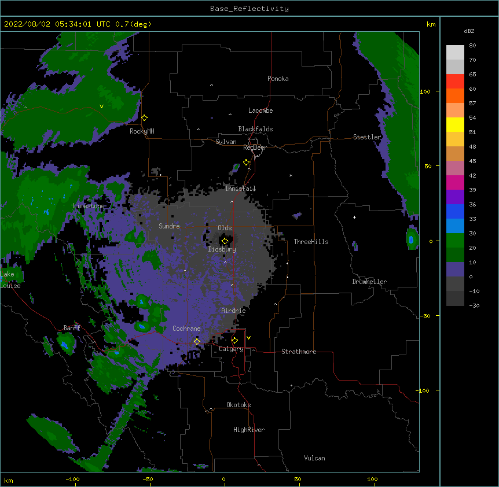Pick the deep blue 33–36 dBZ legend swatch
This screenshot has height=487, width=499.
pyautogui.click(x=455, y=211)
